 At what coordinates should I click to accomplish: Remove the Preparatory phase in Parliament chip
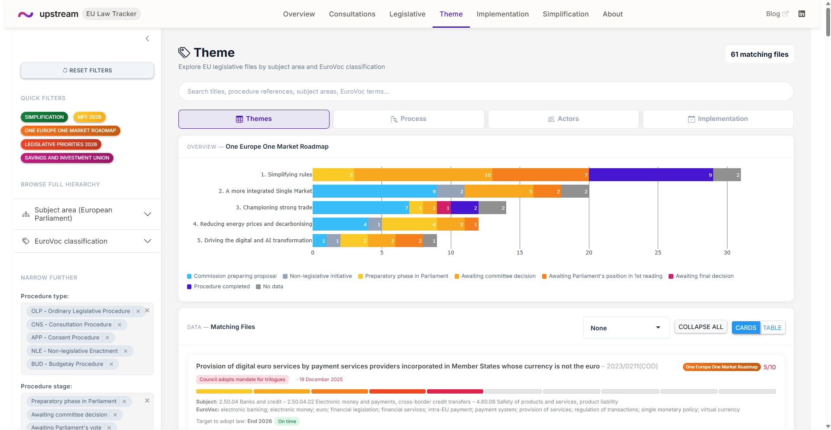124,401
